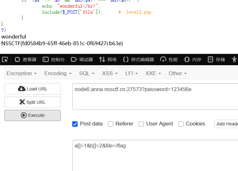Open the Debugger (调试器) panel

coord(82,60)
